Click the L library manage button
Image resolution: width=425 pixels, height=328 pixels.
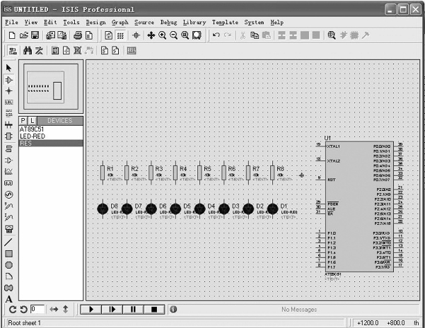(33, 121)
